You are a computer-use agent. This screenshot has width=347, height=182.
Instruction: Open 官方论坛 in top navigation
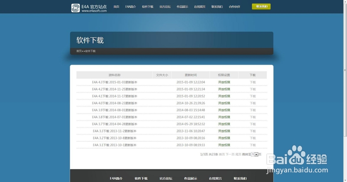tap(165, 7)
